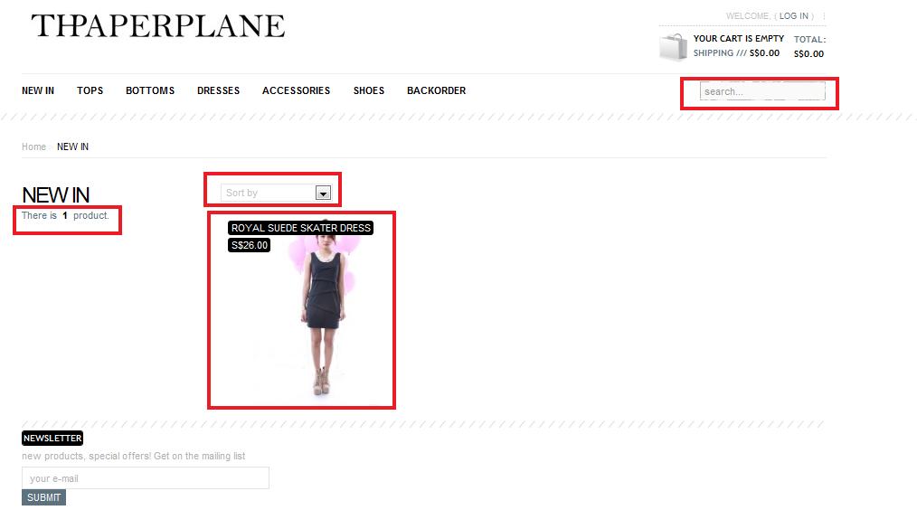Viewport: 917px width, 529px height.
Task: Open the NEW IN menu
Action: coord(38,90)
